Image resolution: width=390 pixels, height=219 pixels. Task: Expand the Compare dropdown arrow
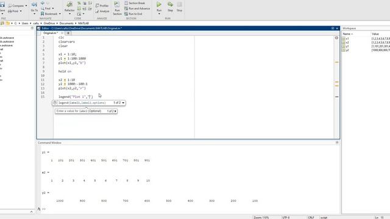26,5
